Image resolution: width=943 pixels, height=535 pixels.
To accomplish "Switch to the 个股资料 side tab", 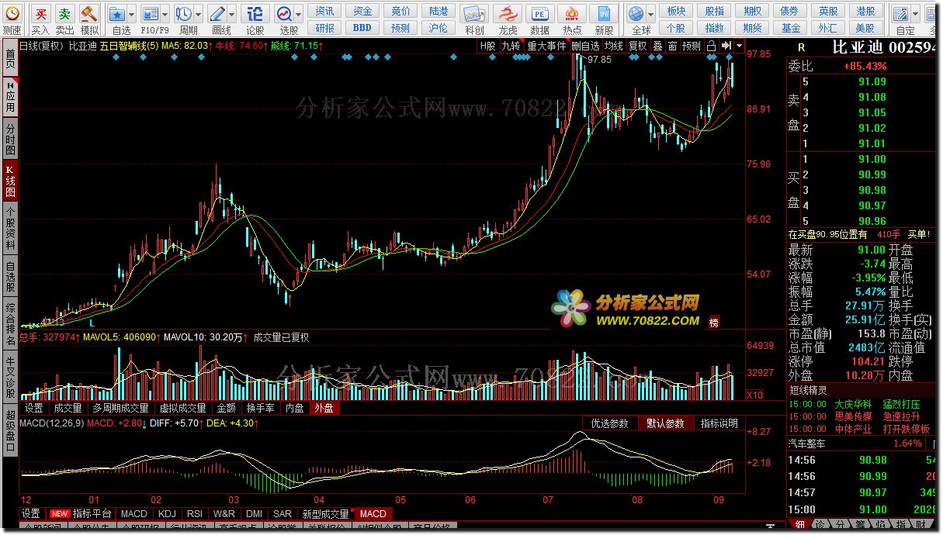I will [x=10, y=229].
